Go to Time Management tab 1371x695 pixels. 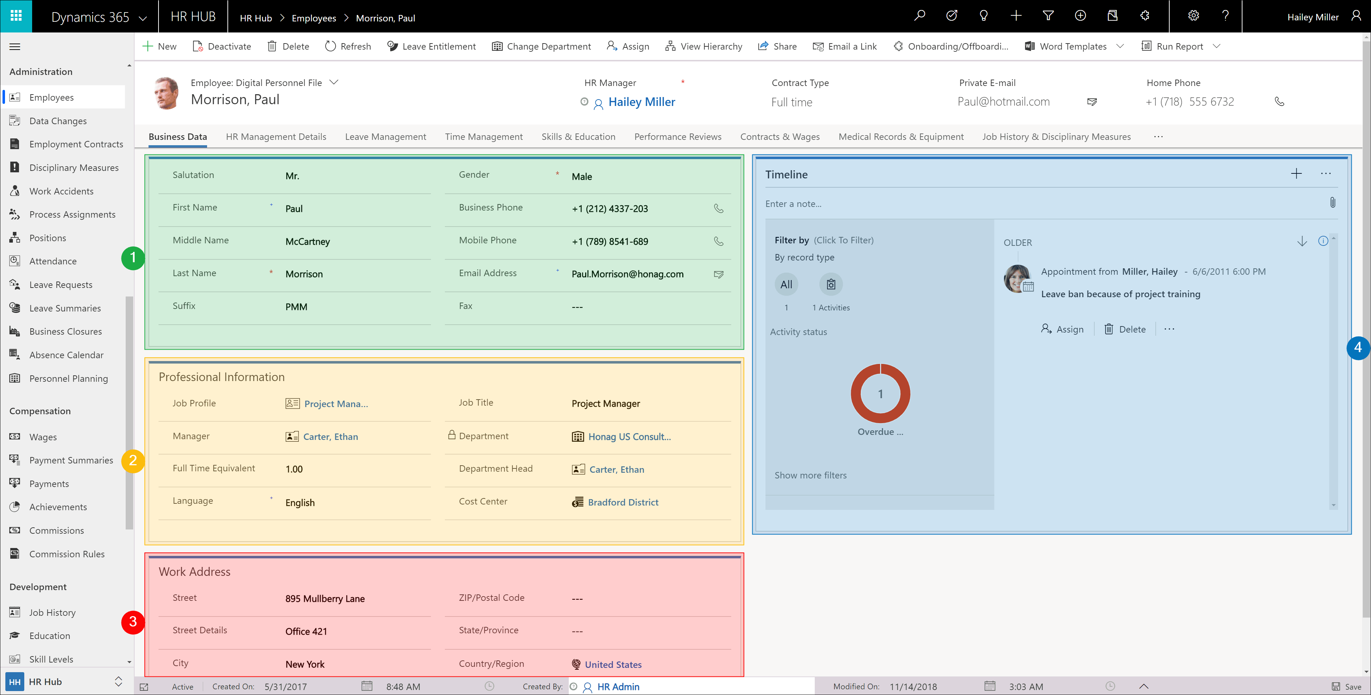(x=484, y=137)
